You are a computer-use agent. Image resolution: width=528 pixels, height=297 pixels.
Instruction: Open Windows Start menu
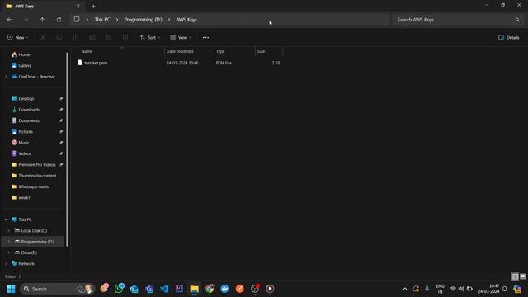click(x=11, y=289)
